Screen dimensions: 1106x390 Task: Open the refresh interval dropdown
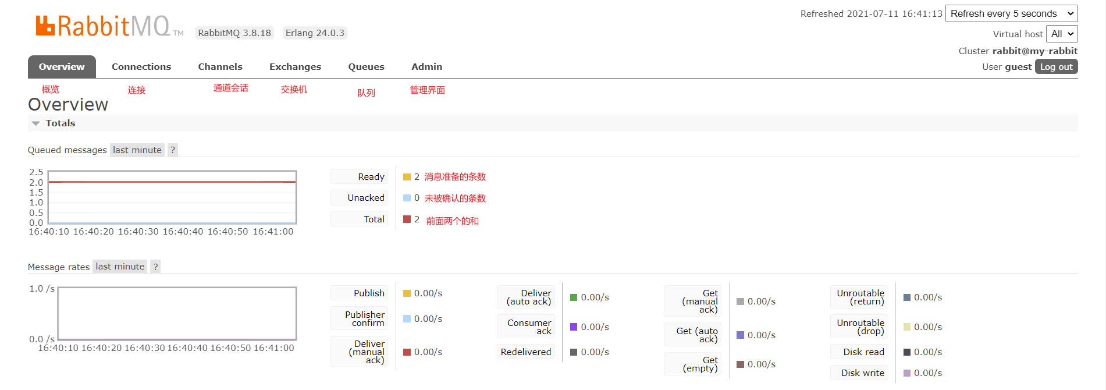pyautogui.click(x=1012, y=13)
